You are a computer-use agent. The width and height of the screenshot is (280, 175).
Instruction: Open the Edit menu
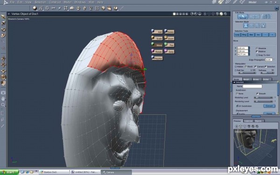(x=20, y=2)
